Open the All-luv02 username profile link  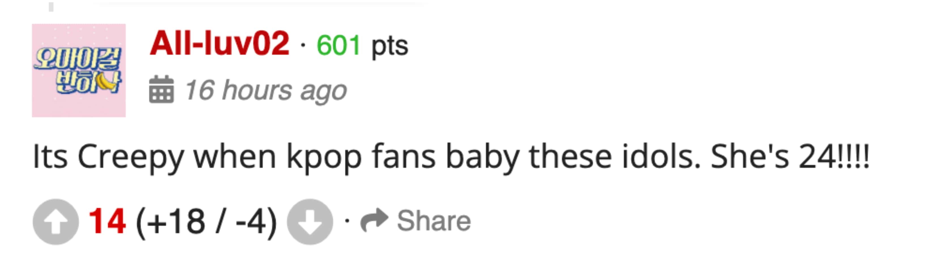tap(220, 44)
